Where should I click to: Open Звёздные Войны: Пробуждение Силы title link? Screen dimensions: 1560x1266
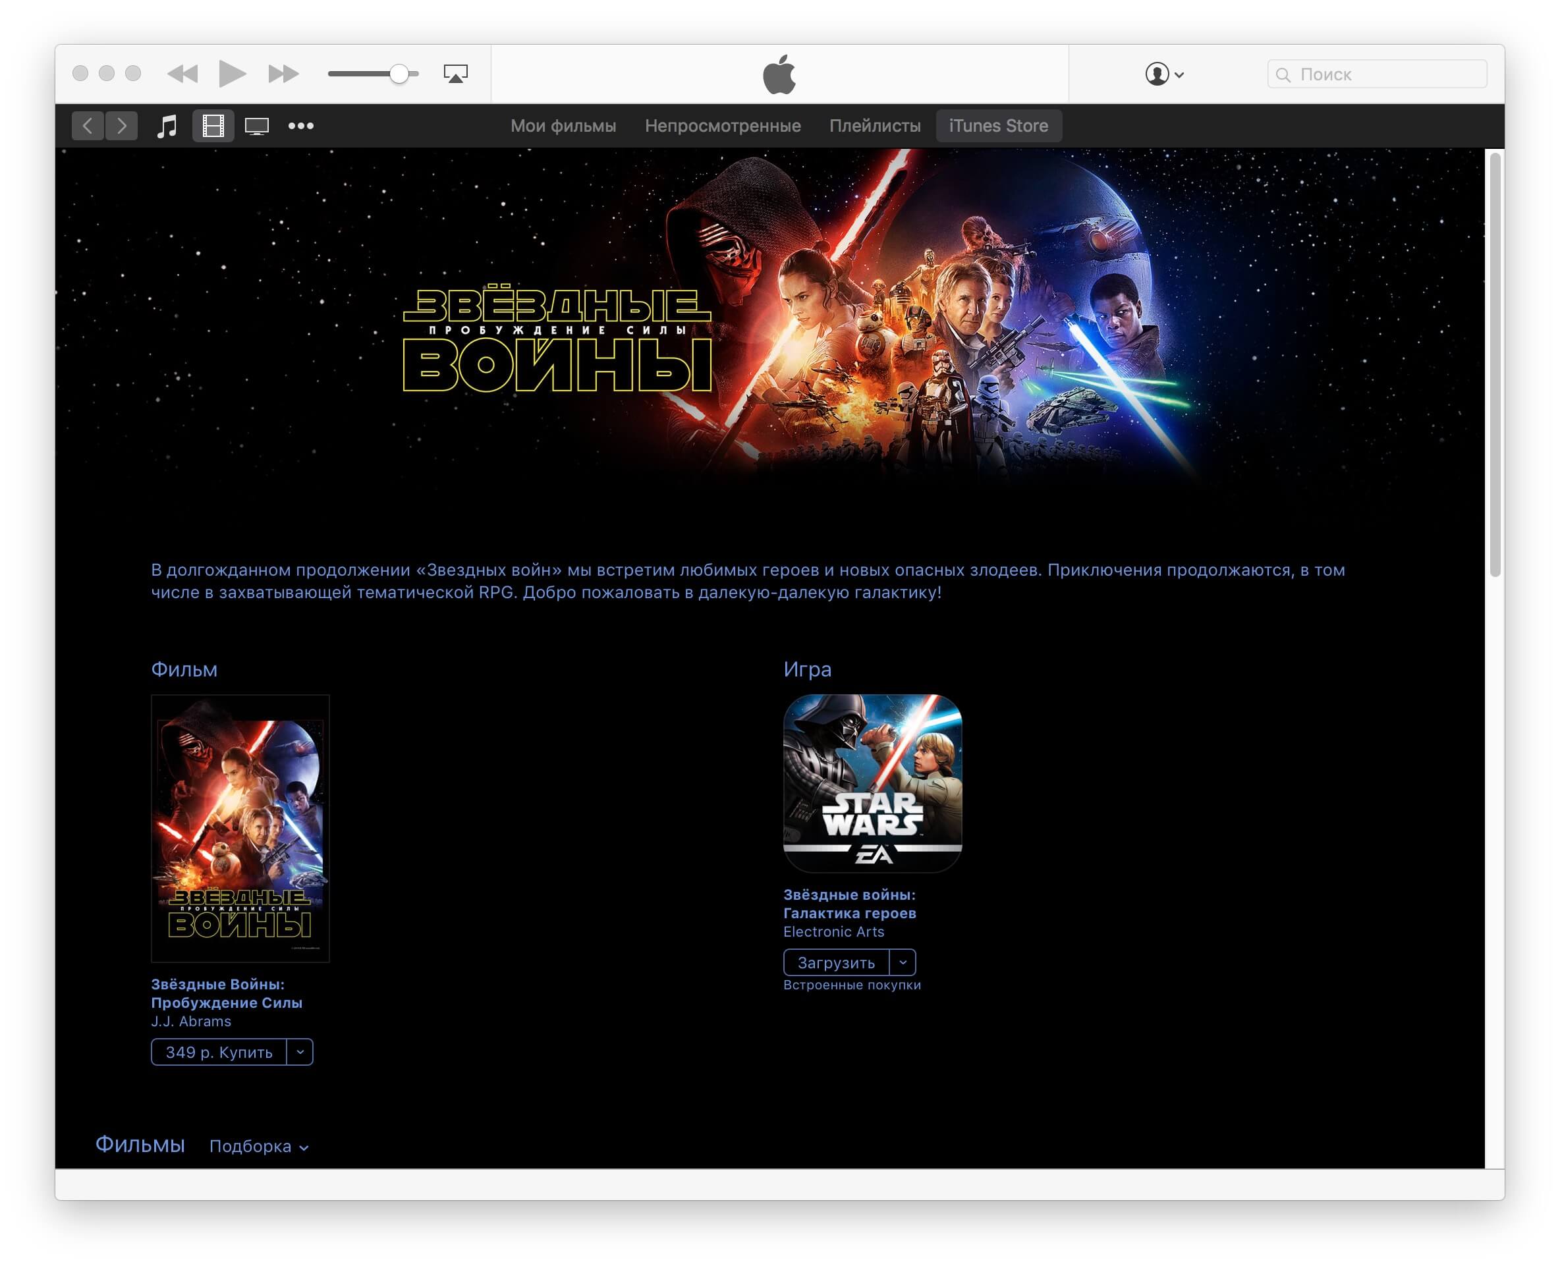click(227, 993)
